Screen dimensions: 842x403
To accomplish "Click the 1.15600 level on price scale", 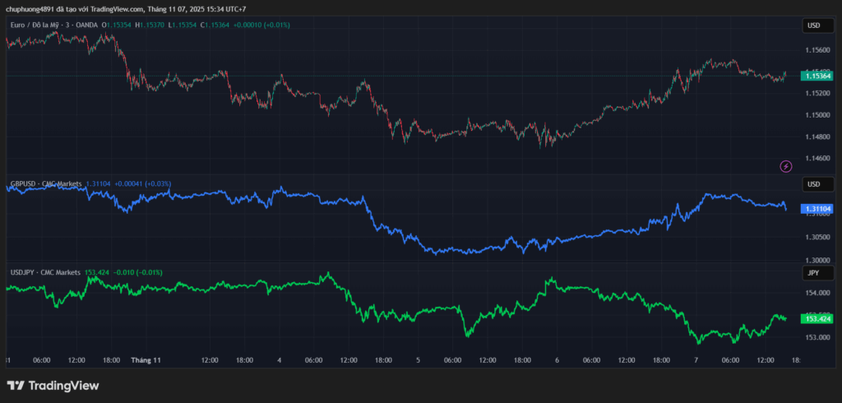I will point(817,49).
